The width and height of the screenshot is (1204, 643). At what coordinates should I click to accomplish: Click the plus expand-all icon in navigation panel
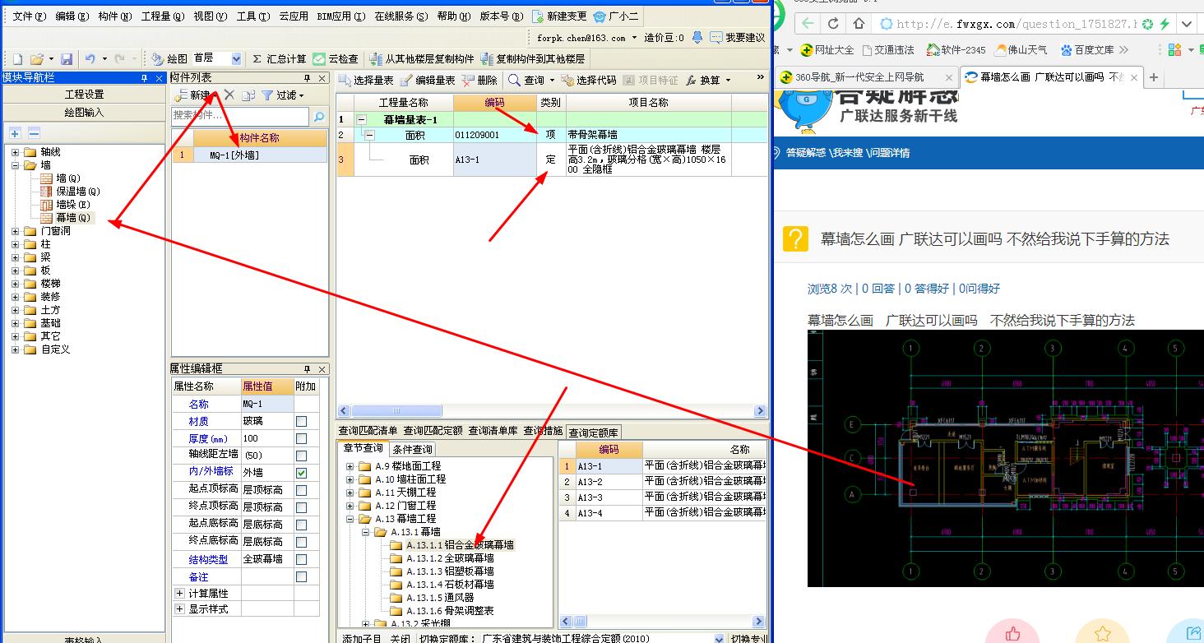15,132
